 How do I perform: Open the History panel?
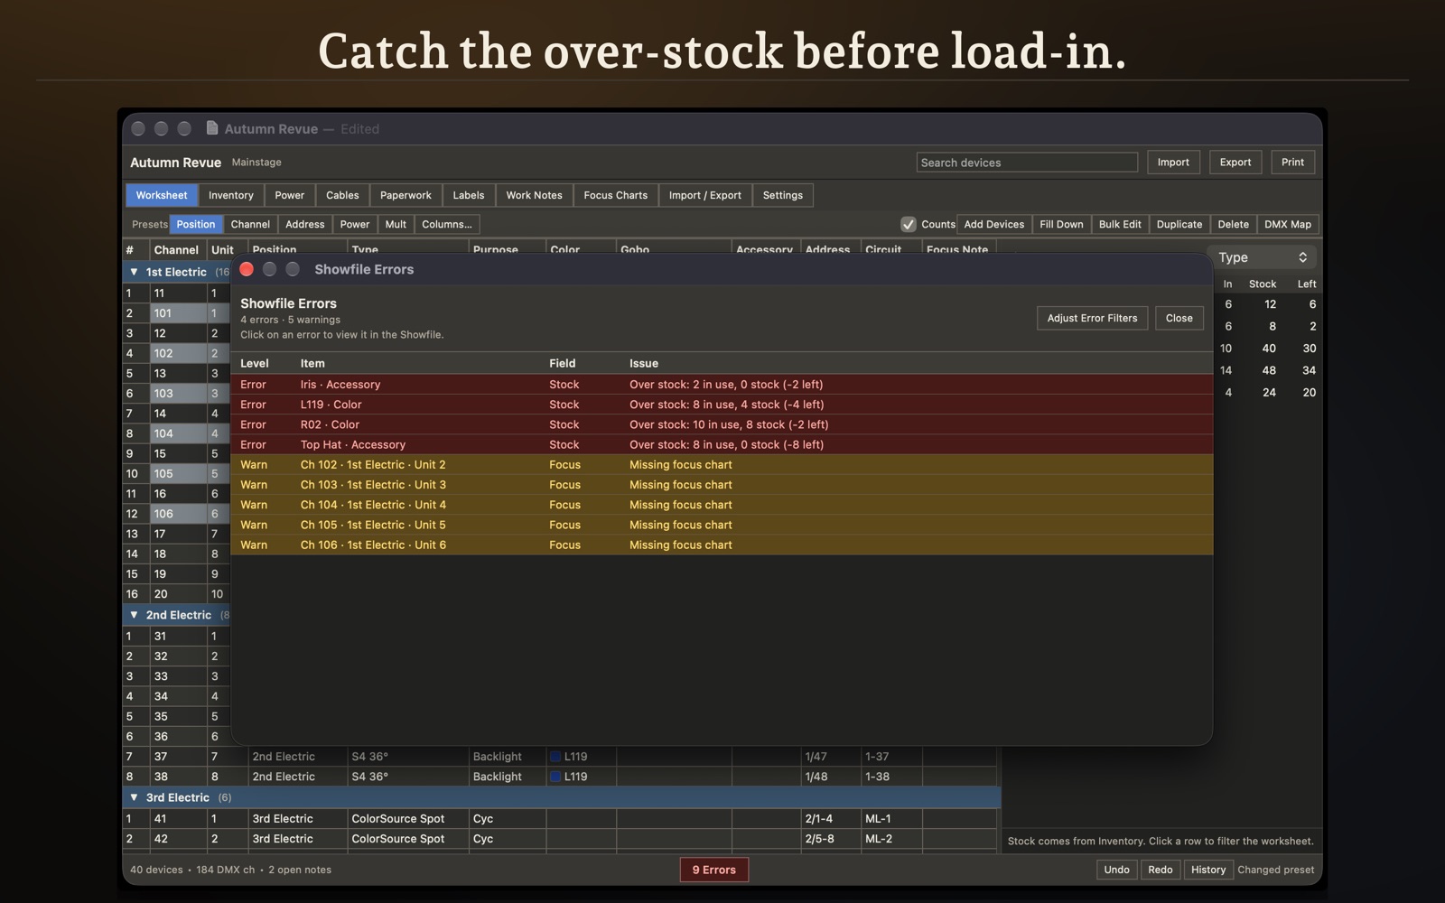[1208, 870]
